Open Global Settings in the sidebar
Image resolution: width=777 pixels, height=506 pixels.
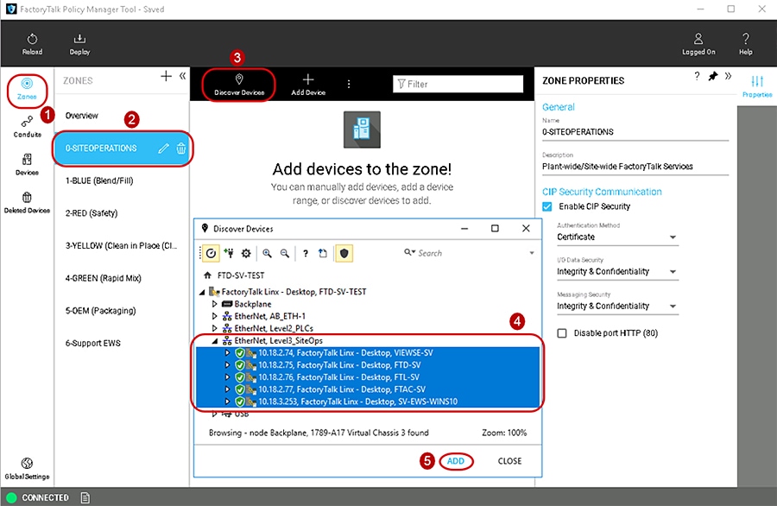point(27,469)
